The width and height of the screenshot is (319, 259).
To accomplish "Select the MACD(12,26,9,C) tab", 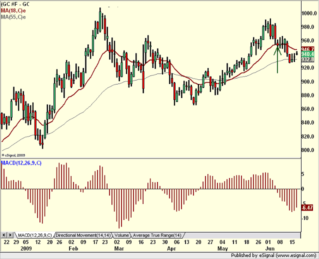I will coord(35,235).
